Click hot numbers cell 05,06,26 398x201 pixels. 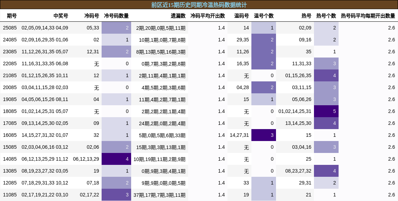point(302,99)
